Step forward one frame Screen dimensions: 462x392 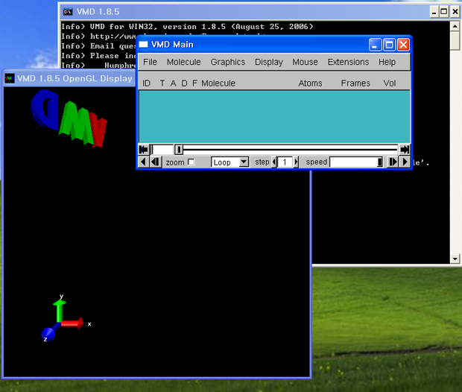(393, 162)
